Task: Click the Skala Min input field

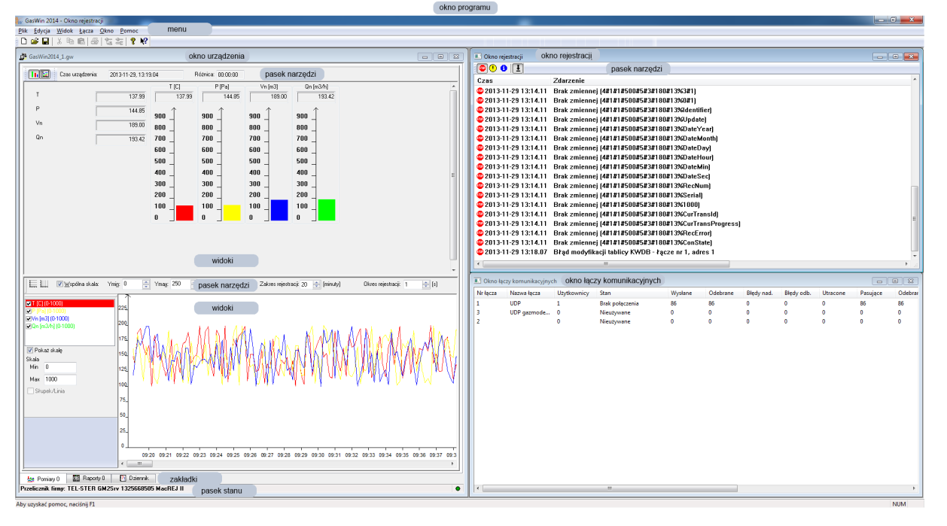Action: click(59, 366)
